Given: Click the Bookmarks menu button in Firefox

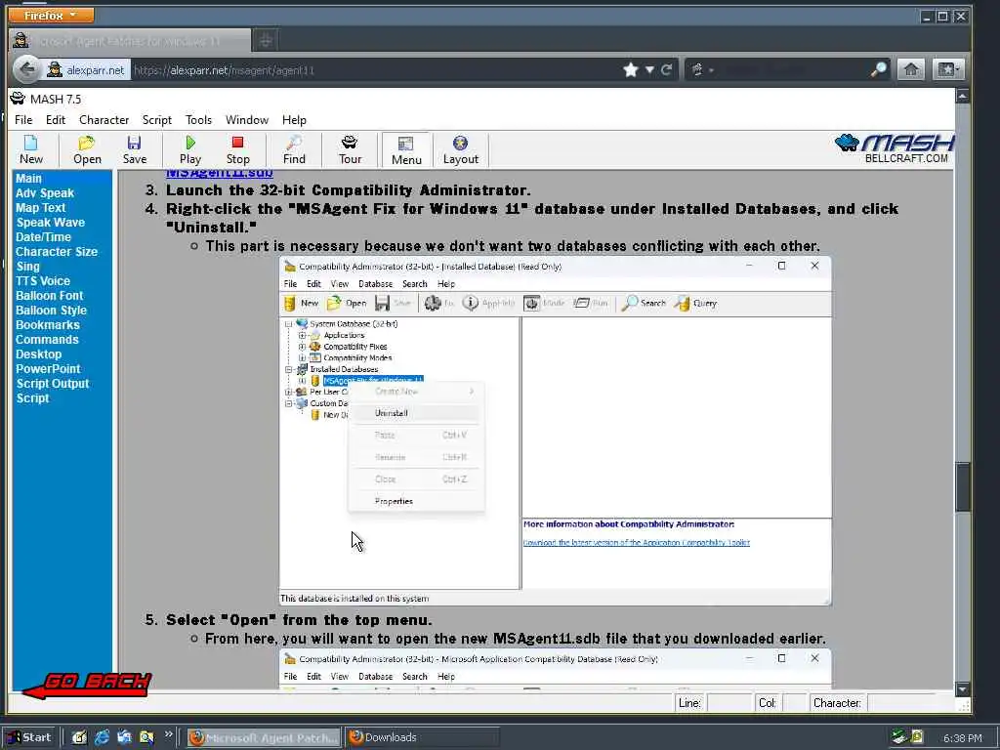Looking at the screenshot, I should (x=947, y=69).
